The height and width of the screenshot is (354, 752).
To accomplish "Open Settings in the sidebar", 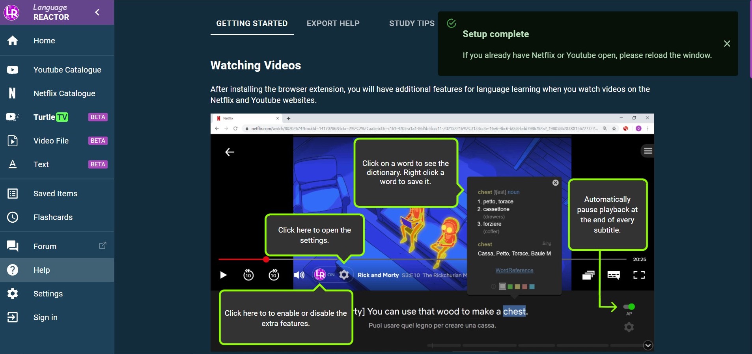I will [48, 294].
